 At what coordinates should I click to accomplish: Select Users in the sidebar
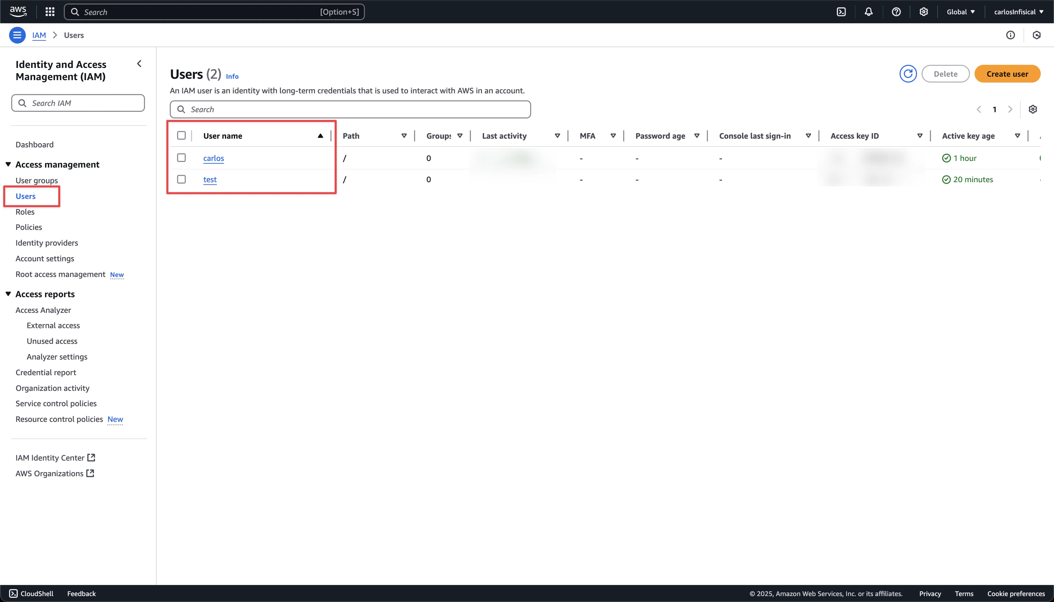click(26, 196)
